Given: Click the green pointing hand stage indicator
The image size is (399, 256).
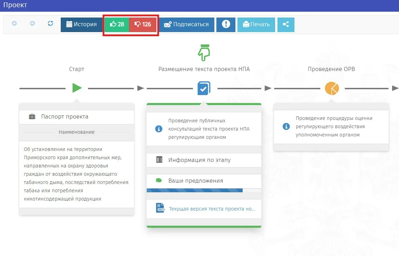Looking at the screenshot, I should 204,53.
